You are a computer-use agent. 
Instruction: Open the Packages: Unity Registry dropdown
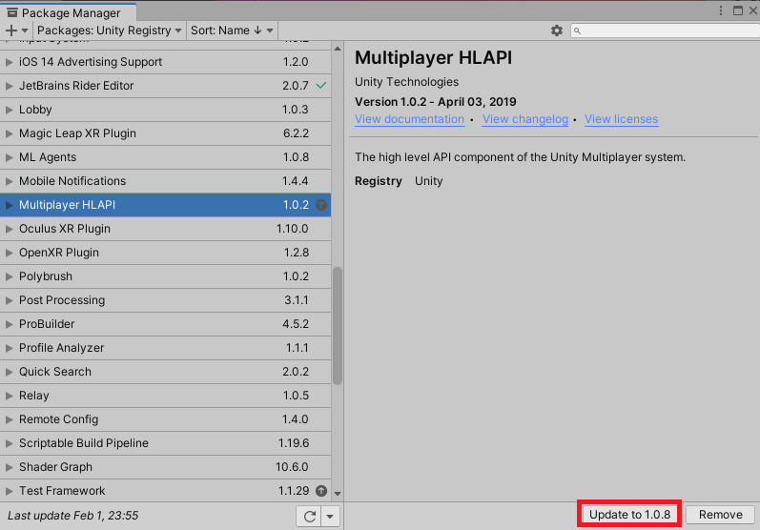click(x=109, y=31)
